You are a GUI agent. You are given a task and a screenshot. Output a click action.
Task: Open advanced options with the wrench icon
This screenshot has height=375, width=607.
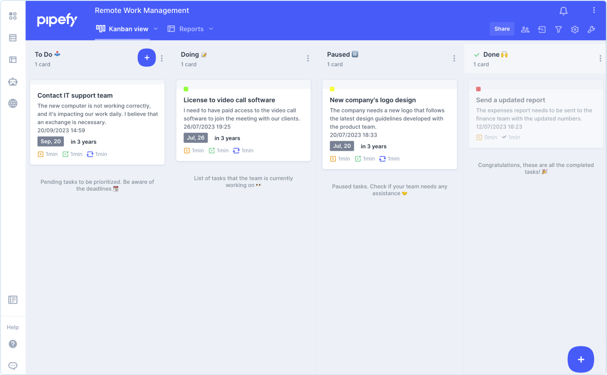pos(591,29)
